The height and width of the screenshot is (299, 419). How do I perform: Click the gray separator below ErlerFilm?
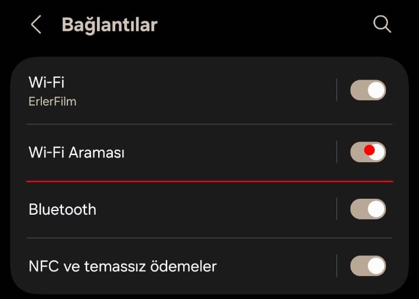(210, 124)
